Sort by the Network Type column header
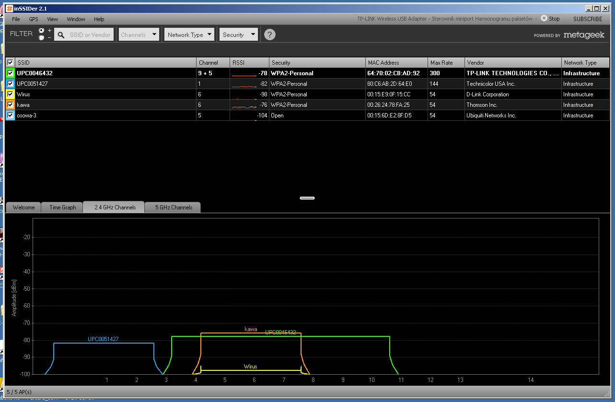The width and height of the screenshot is (615, 402). coord(586,62)
